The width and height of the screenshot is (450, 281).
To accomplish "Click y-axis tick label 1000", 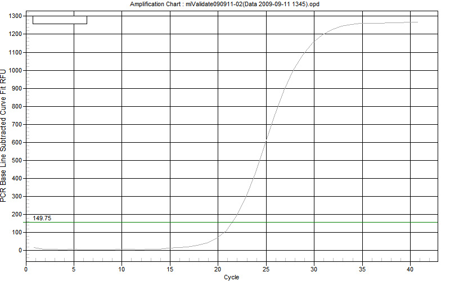I will pos(15,71).
